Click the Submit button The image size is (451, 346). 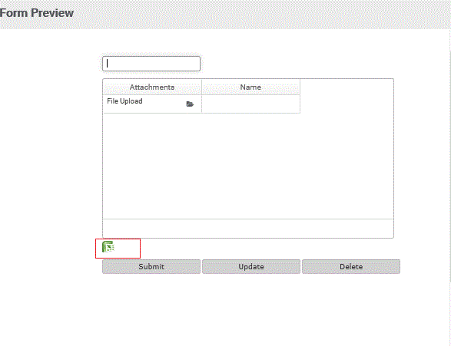pyautogui.click(x=151, y=266)
